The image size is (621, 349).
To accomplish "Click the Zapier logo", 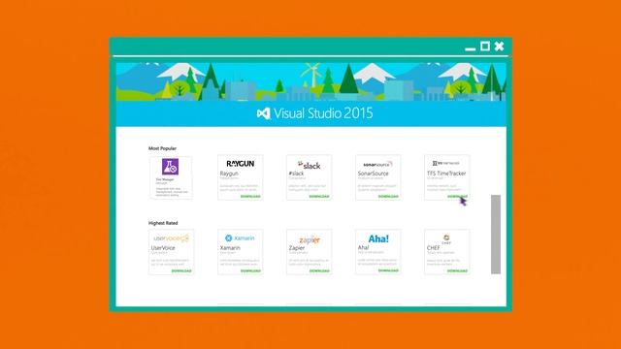I will coord(310,239).
